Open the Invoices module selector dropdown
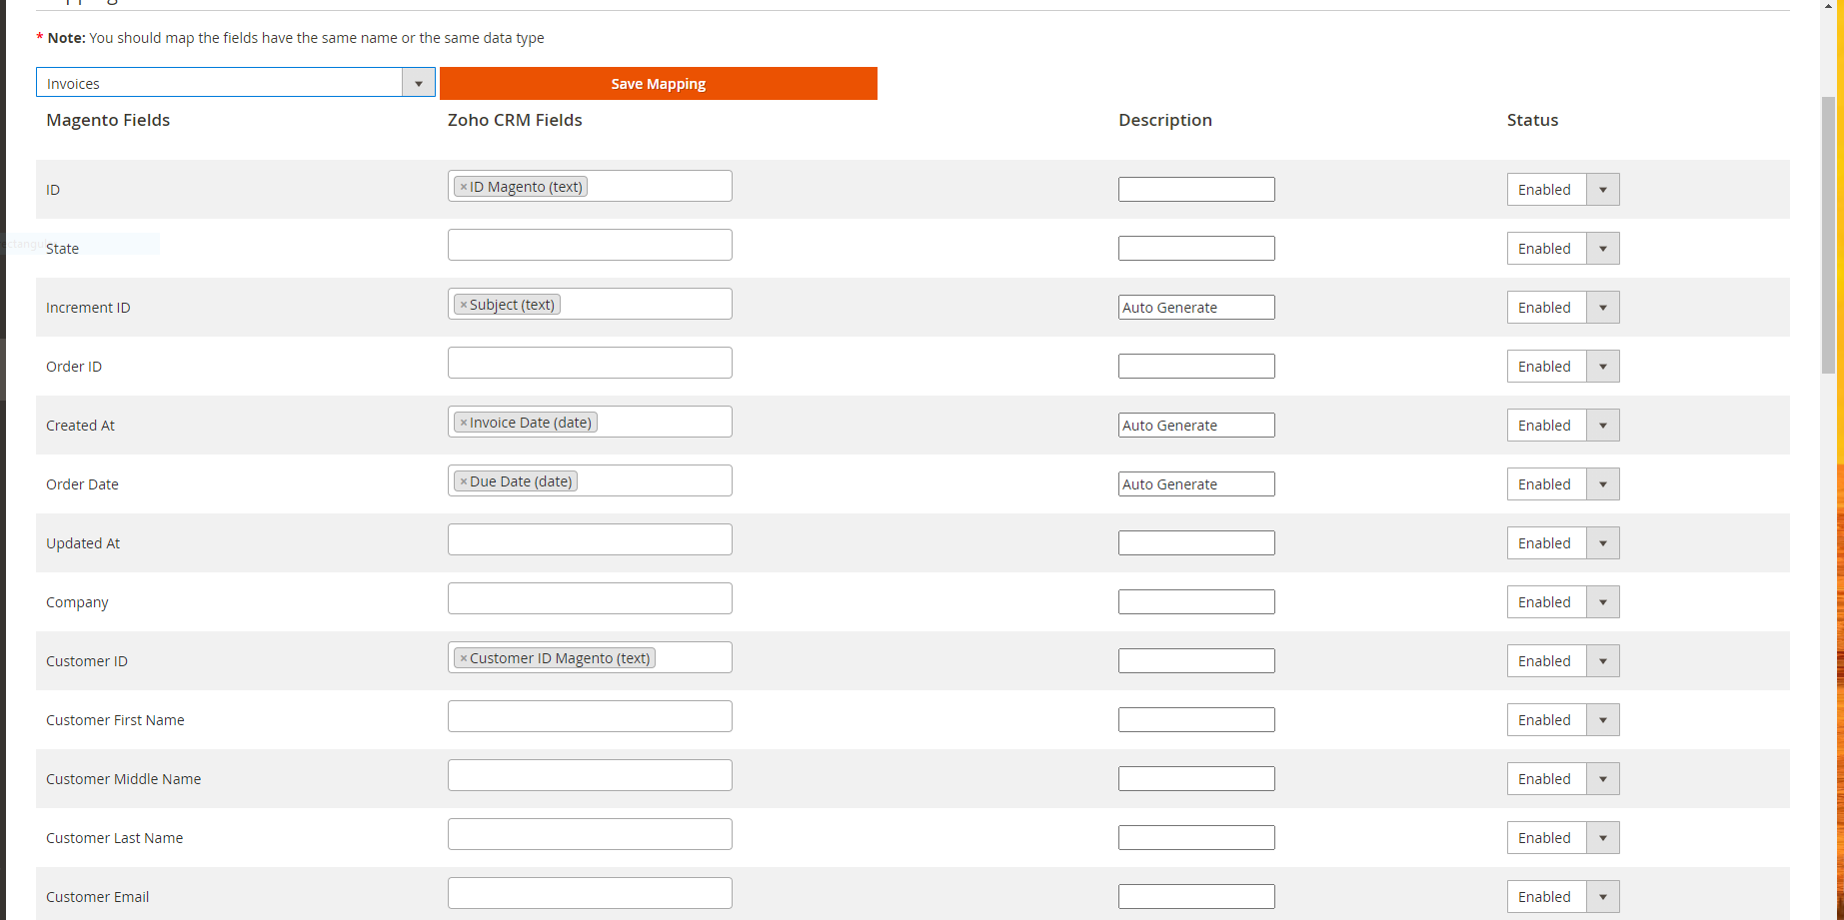 [x=418, y=82]
